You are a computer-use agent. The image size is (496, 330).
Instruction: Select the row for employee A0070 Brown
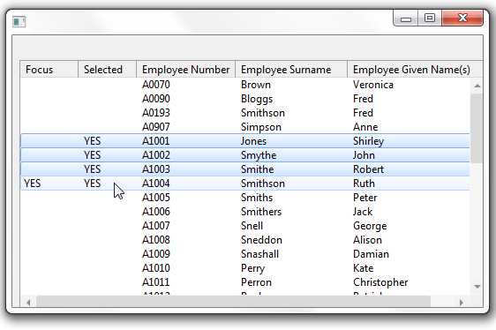tap(245, 85)
